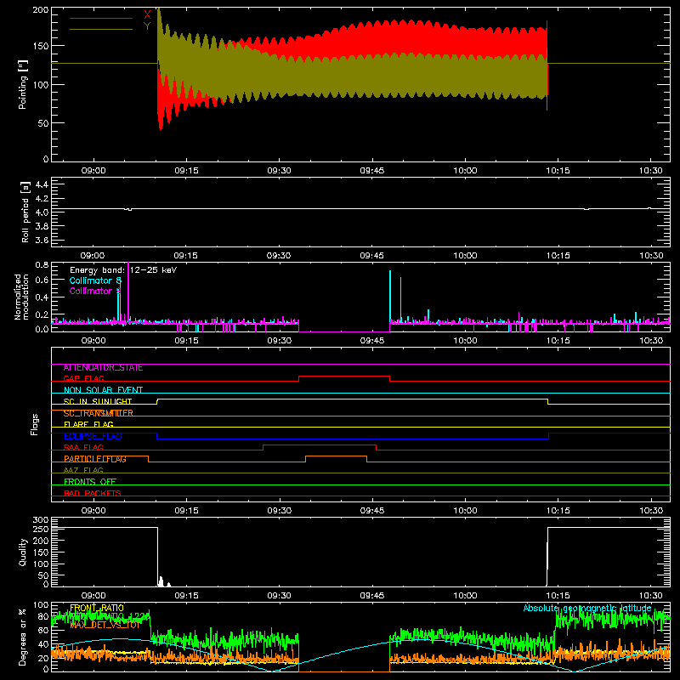The image size is (680, 680).
Task: Click the 09:00 label under Flags plot
Action: coord(93,511)
